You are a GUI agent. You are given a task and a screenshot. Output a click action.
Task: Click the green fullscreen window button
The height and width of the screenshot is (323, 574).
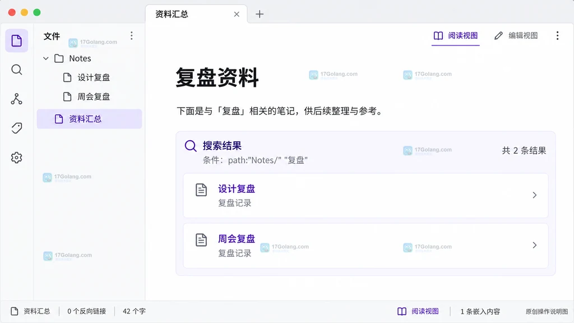pyautogui.click(x=37, y=12)
